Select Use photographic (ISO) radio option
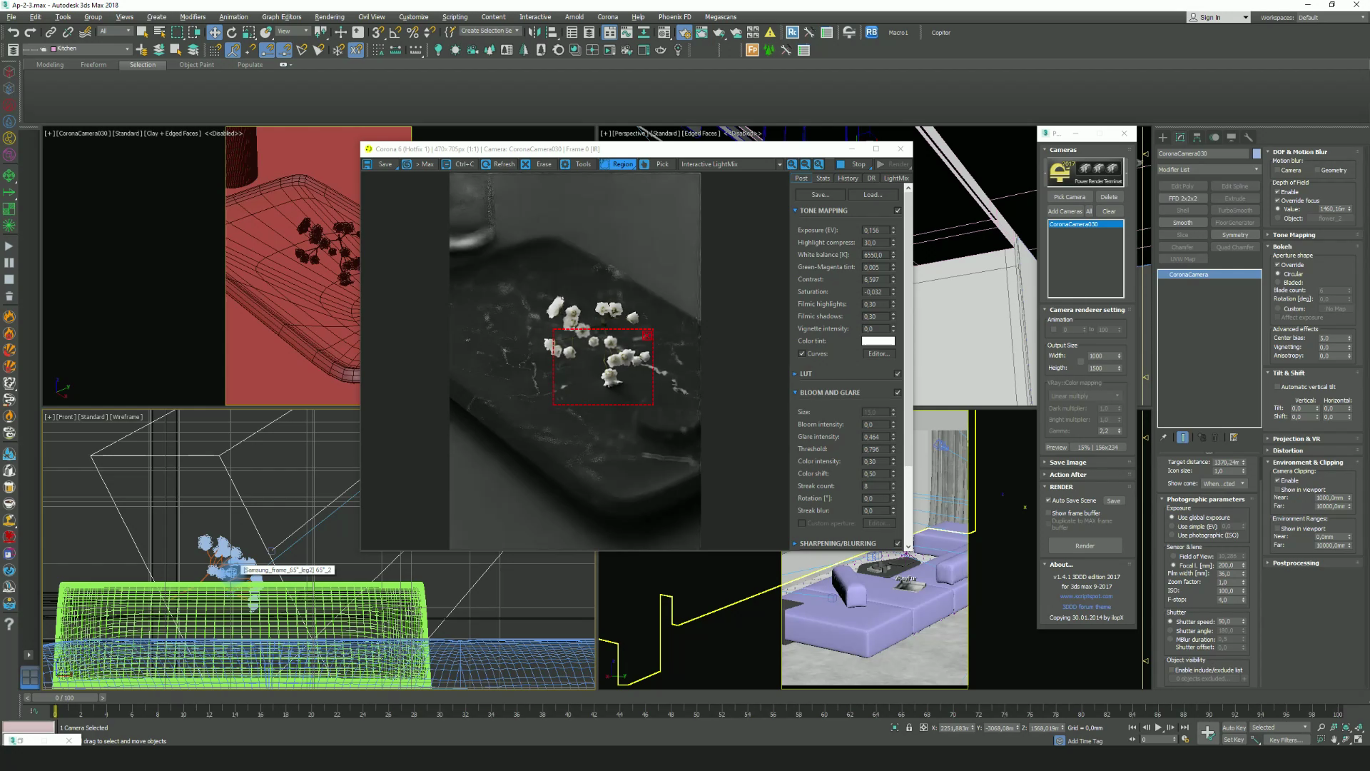The width and height of the screenshot is (1370, 771). click(x=1172, y=535)
